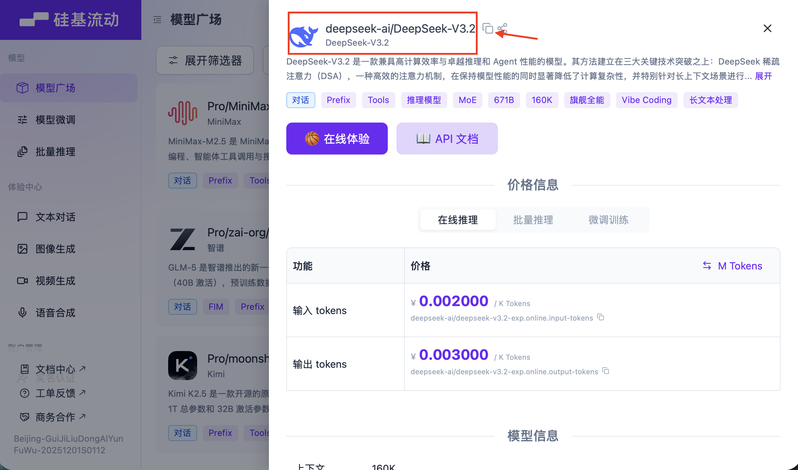Click the 对话 tag in the detail panel

click(301, 100)
